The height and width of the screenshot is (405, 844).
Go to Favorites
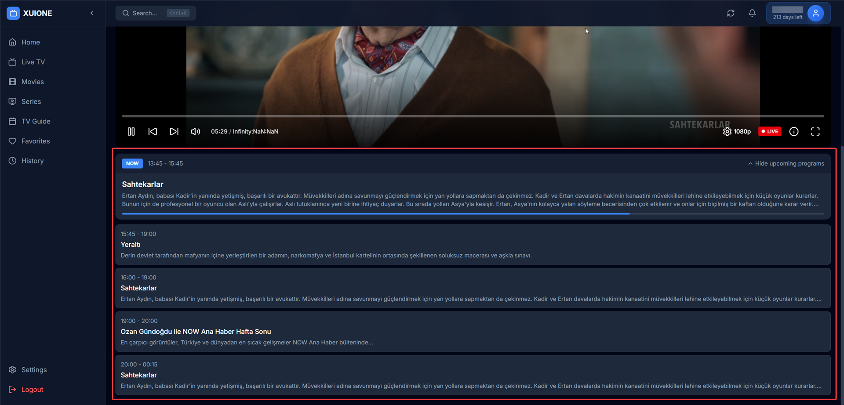click(x=36, y=141)
